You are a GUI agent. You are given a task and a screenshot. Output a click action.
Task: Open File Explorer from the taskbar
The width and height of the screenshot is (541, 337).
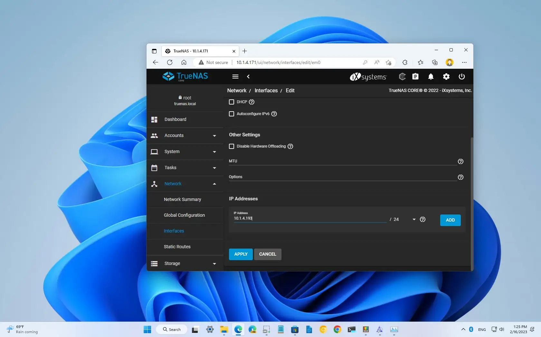[x=224, y=329]
